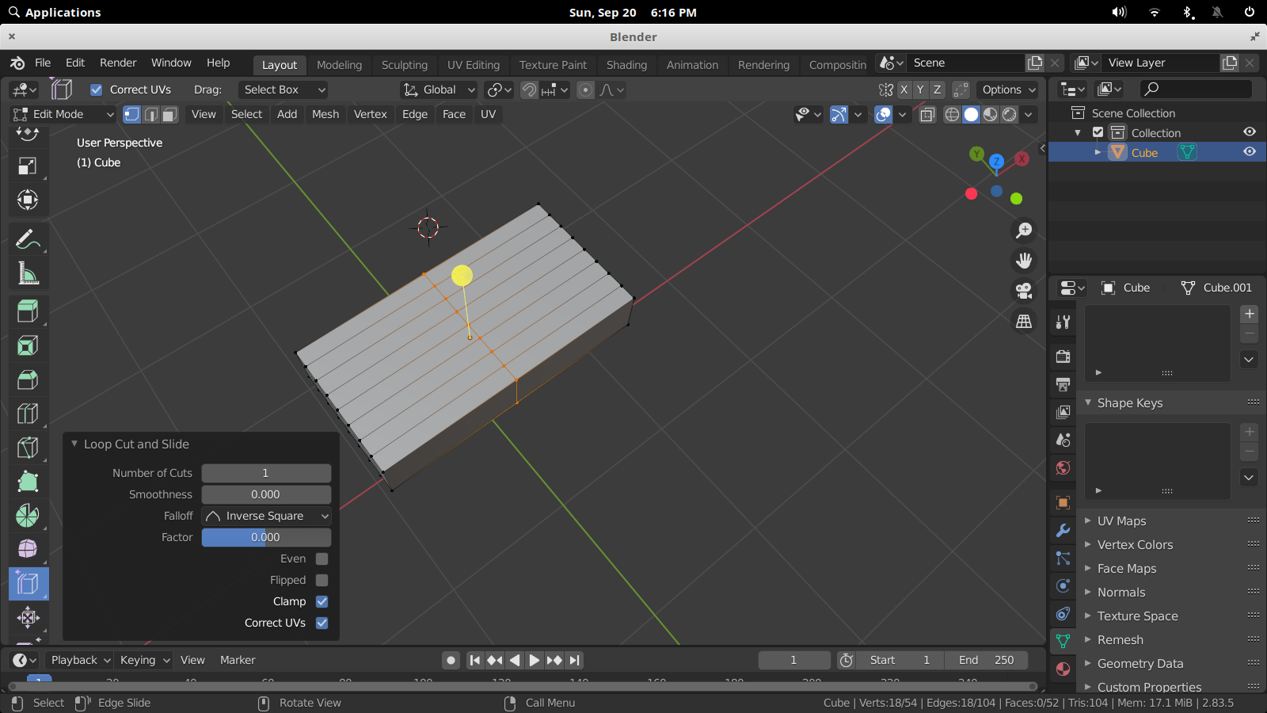Set the Factor value slider to a new value

pyautogui.click(x=266, y=537)
